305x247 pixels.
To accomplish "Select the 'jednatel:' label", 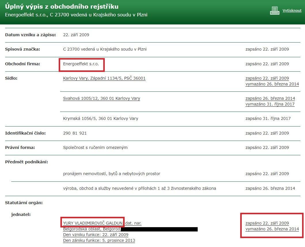I will point(21,215).
